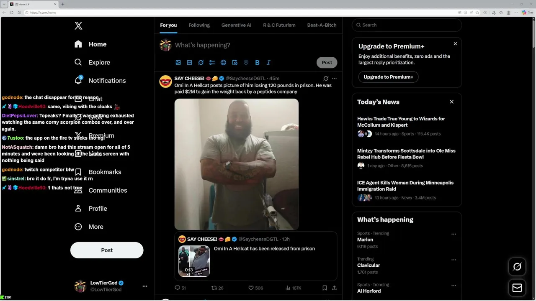
Task: Click the X logo in sidebar
Action: point(78,26)
